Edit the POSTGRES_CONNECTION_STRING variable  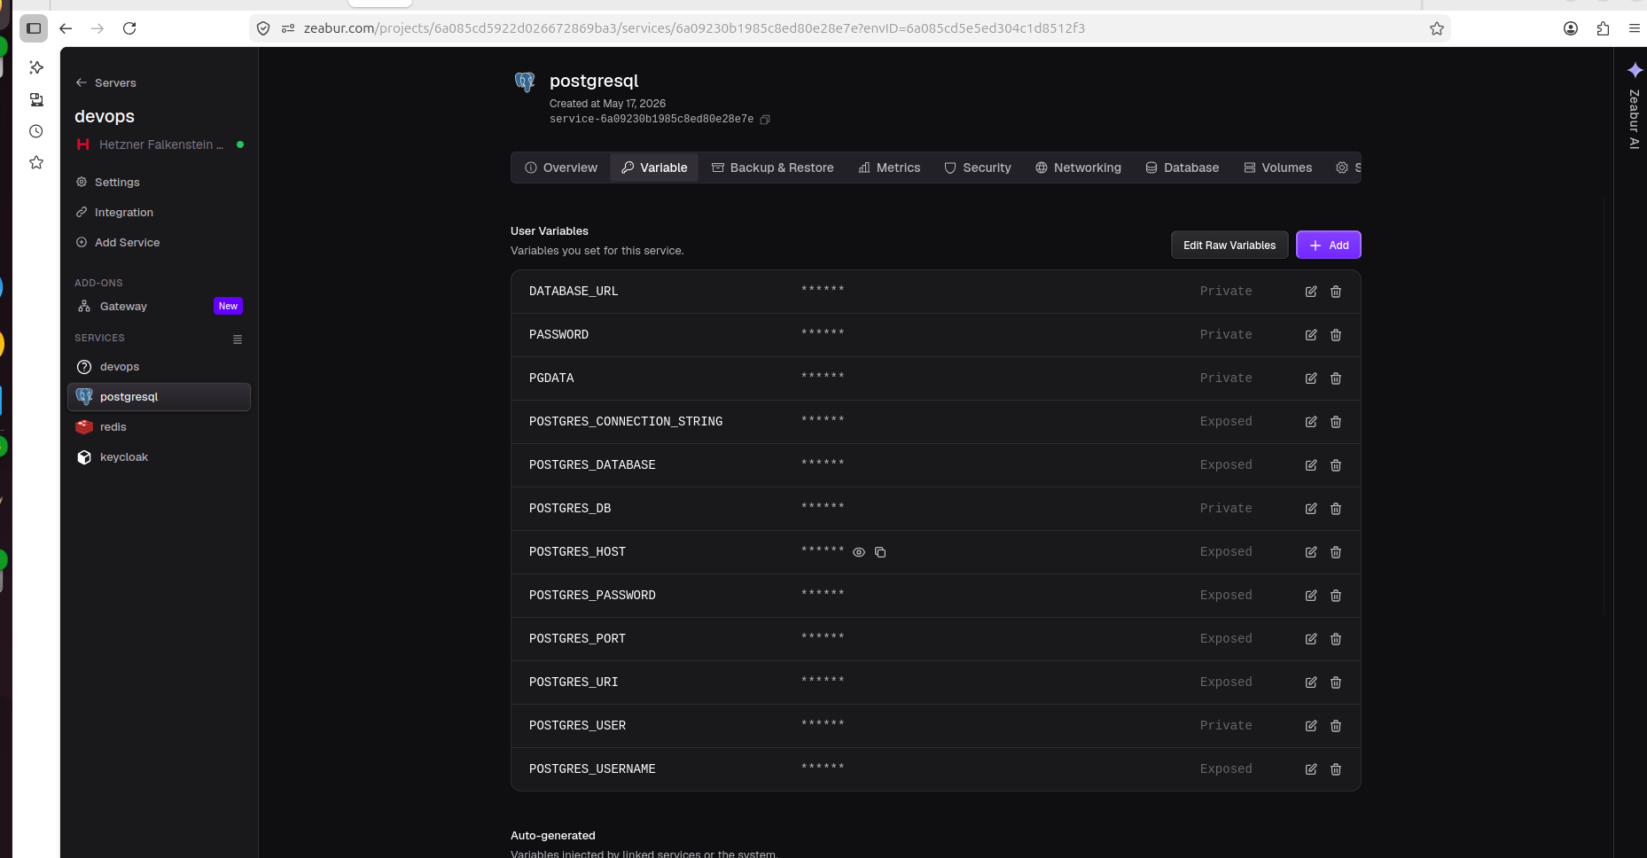pos(1311,422)
